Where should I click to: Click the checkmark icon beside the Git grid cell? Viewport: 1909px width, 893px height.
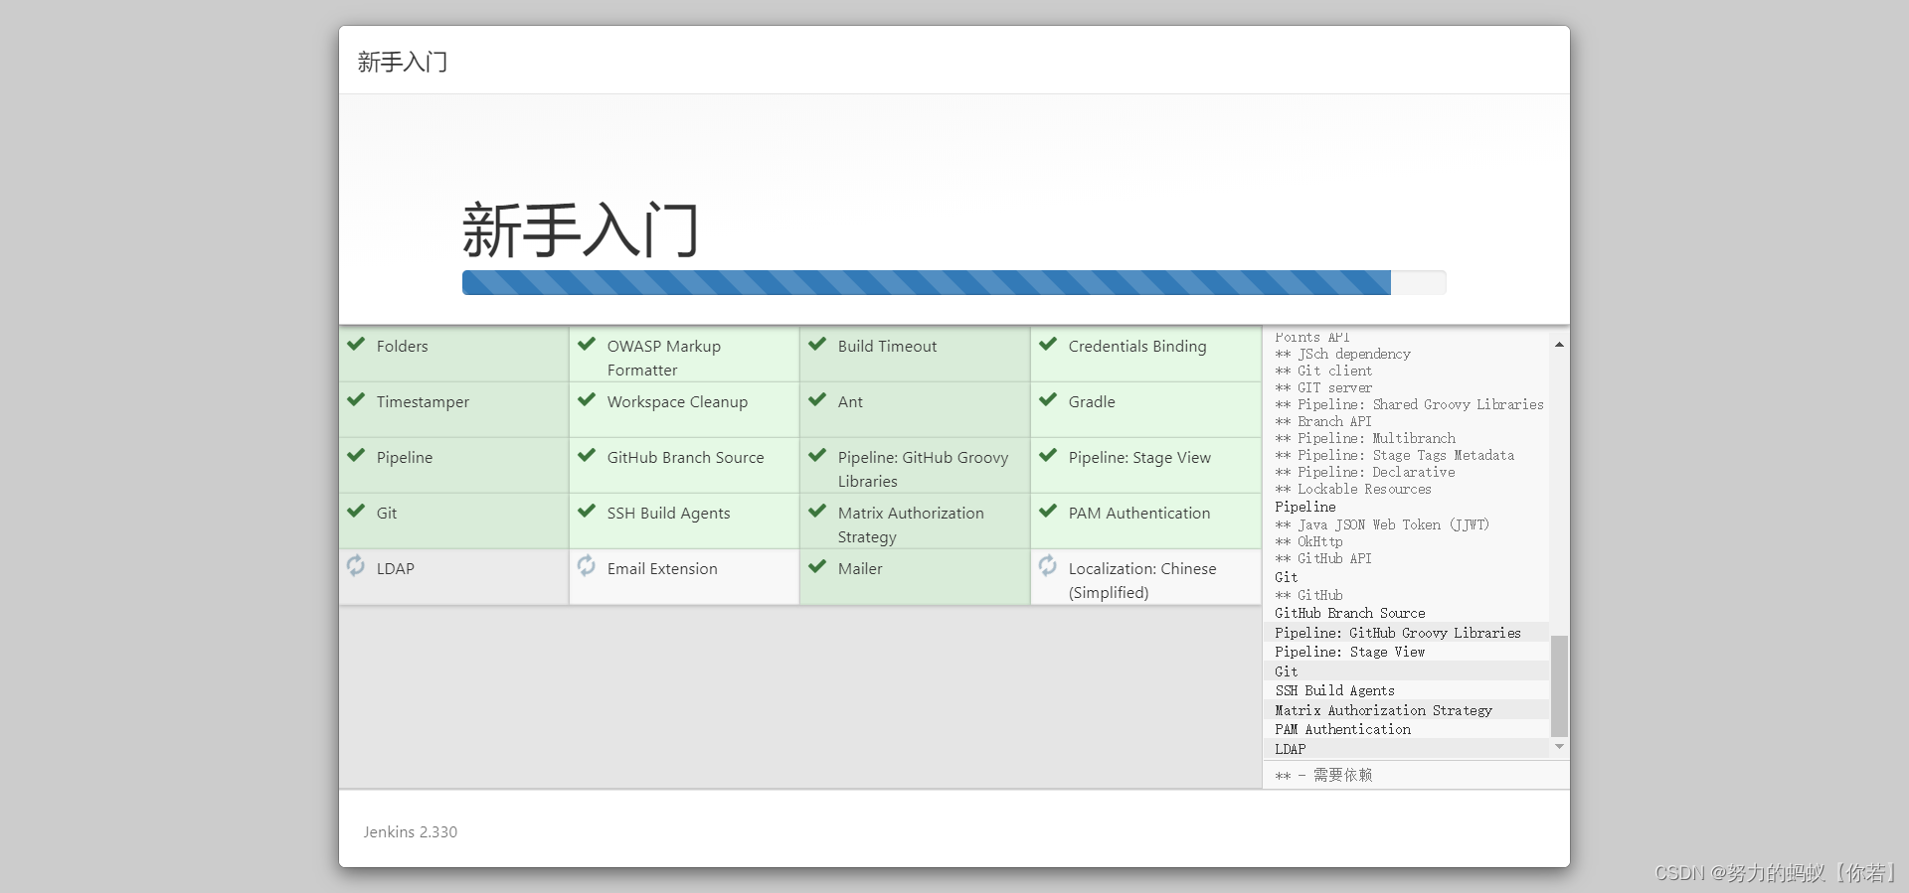[356, 511]
